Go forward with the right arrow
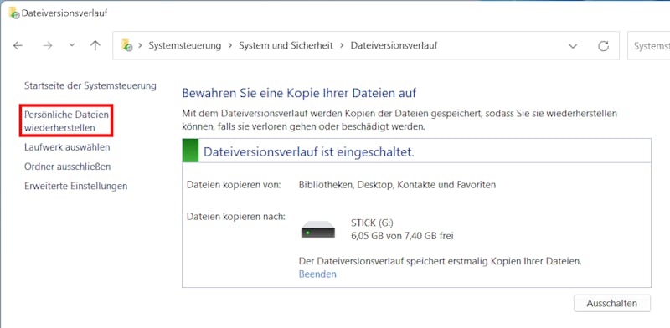 click(x=48, y=46)
